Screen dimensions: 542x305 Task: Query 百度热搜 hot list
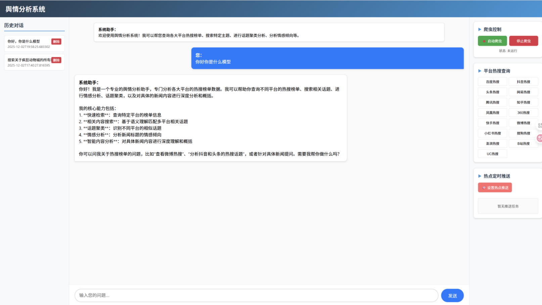(x=492, y=82)
